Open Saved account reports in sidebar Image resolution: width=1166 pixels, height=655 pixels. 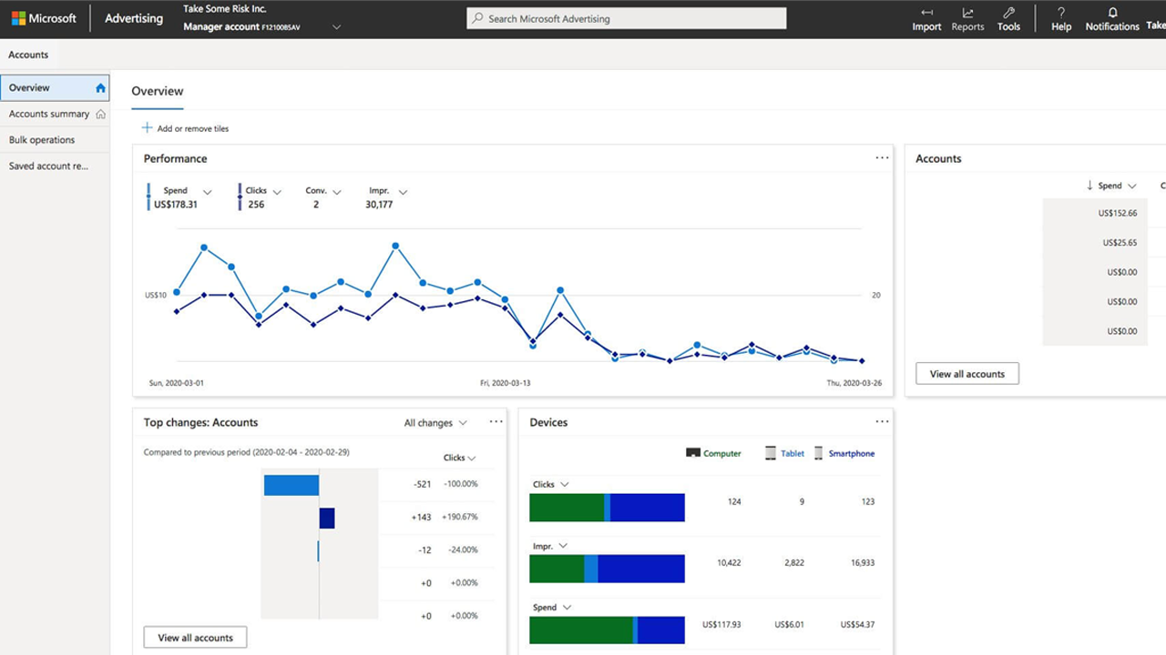tap(55, 166)
